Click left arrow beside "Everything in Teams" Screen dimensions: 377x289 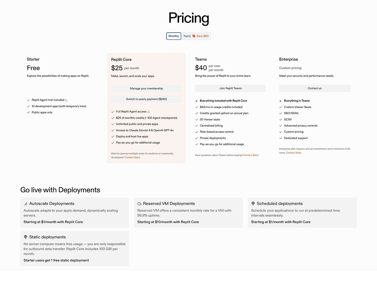pyautogui.click(x=281, y=101)
